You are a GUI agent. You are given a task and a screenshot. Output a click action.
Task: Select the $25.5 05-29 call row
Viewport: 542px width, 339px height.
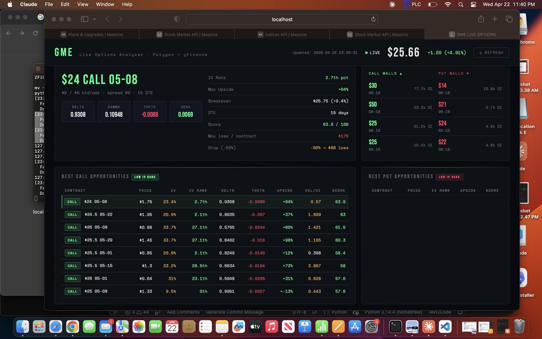pos(205,240)
